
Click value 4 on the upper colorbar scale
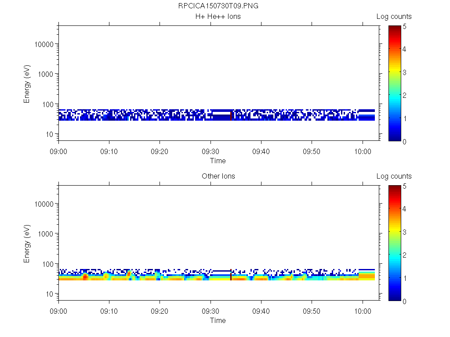click(x=404, y=49)
